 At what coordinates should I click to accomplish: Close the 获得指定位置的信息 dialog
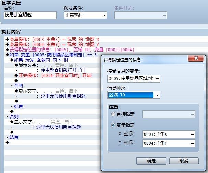pyautogui.click(x=196, y=58)
